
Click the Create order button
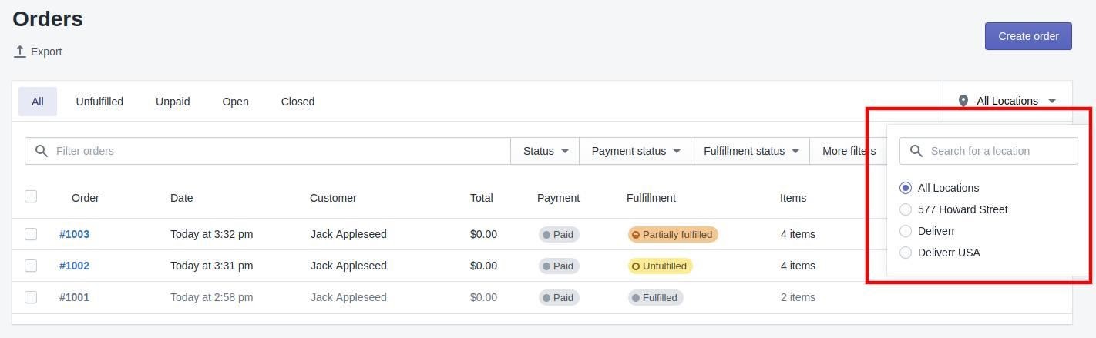[x=1028, y=36]
